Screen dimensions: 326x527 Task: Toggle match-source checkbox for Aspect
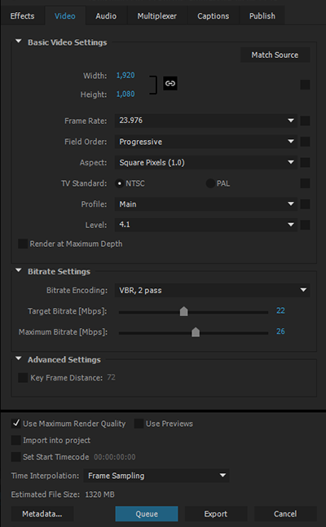point(305,162)
